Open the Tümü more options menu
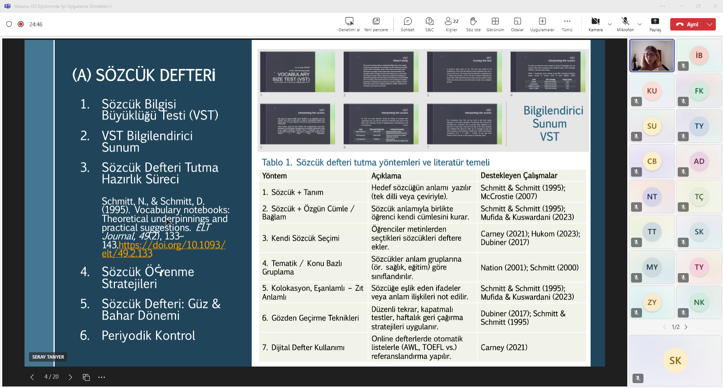This screenshot has width=723, height=388. click(567, 24)
